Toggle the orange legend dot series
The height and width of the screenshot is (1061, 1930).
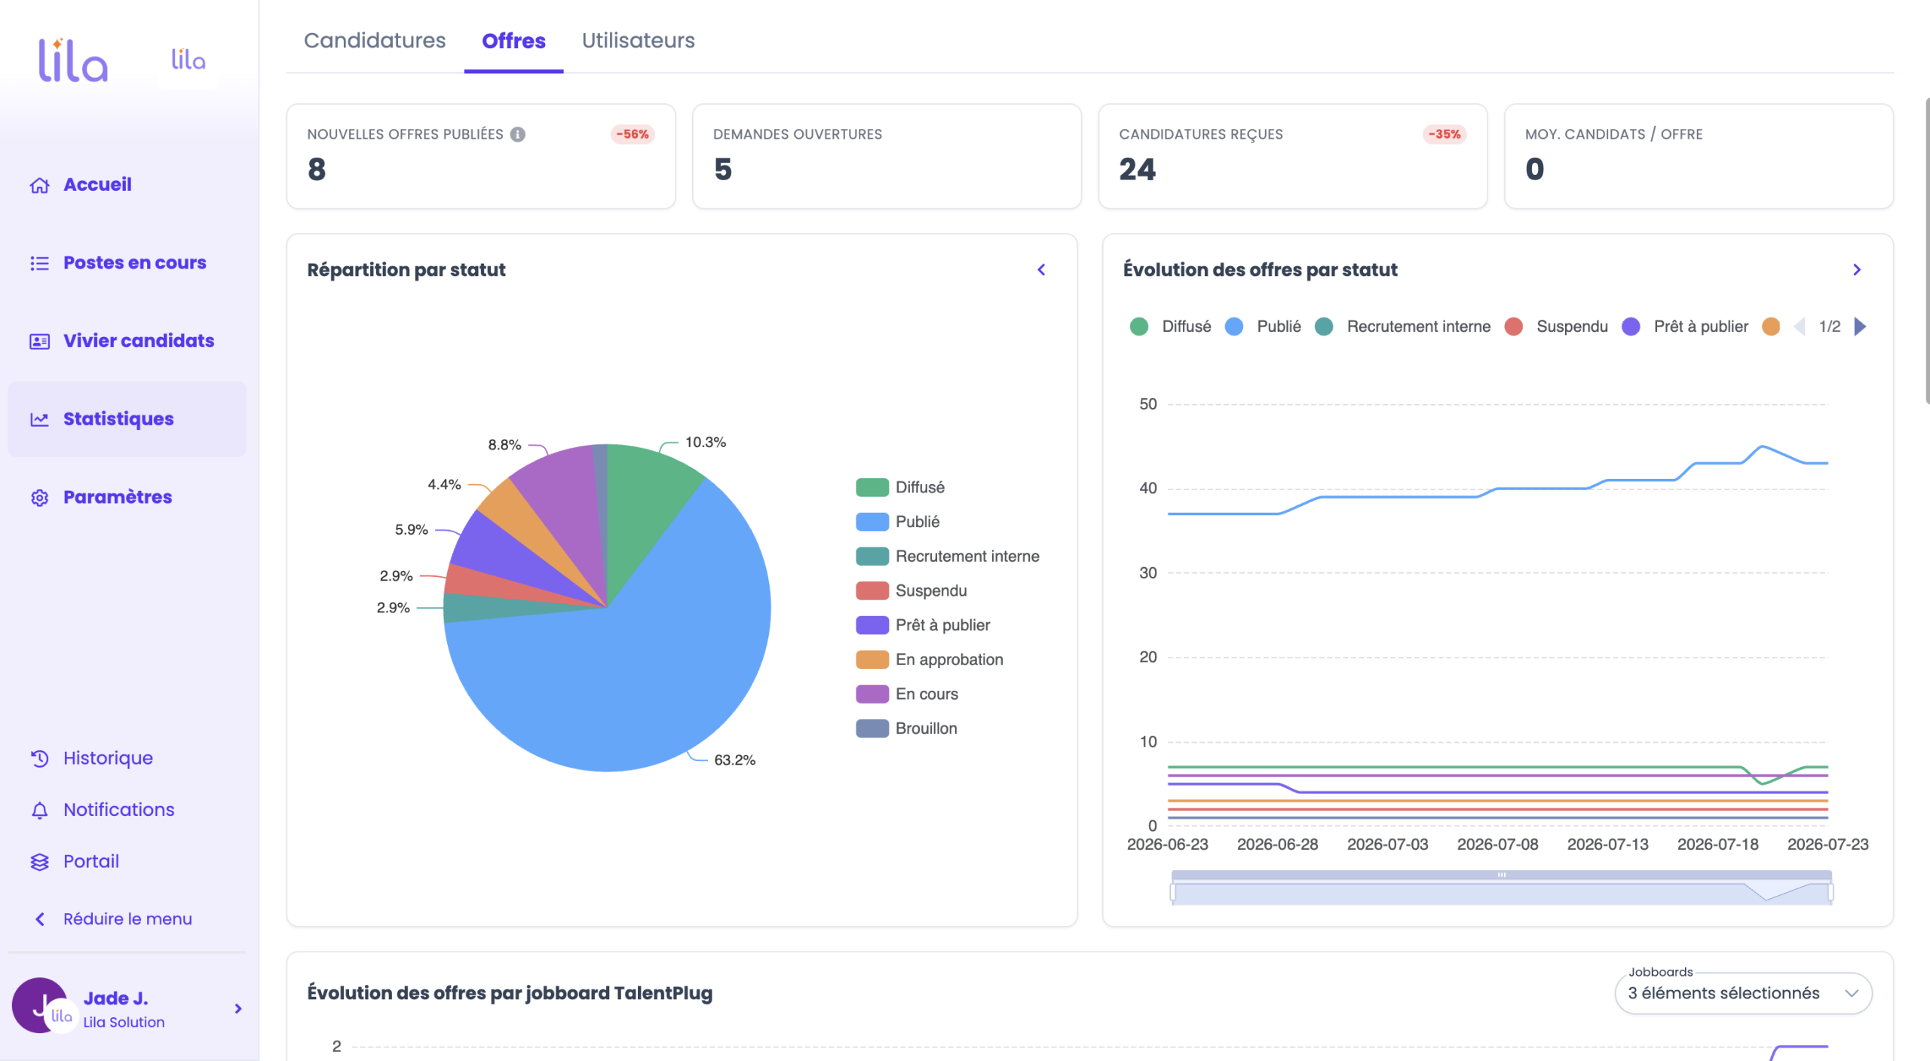1771,327
